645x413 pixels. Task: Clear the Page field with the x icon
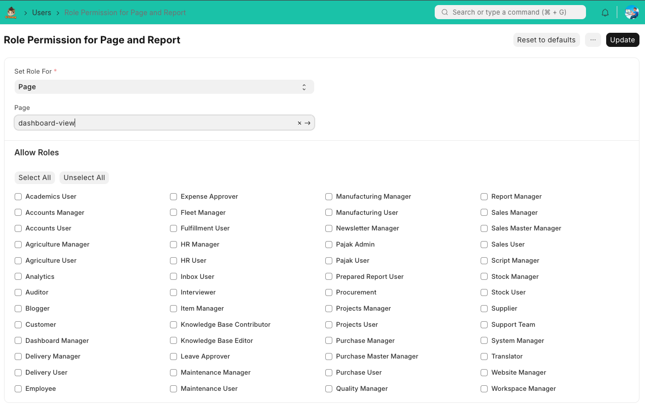pyautogui.click(x=300, y=123)
